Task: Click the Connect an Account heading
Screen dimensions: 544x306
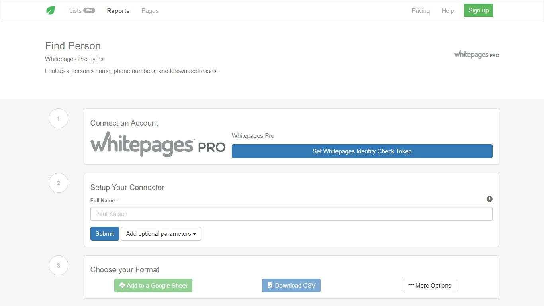Action: point(124,123)
